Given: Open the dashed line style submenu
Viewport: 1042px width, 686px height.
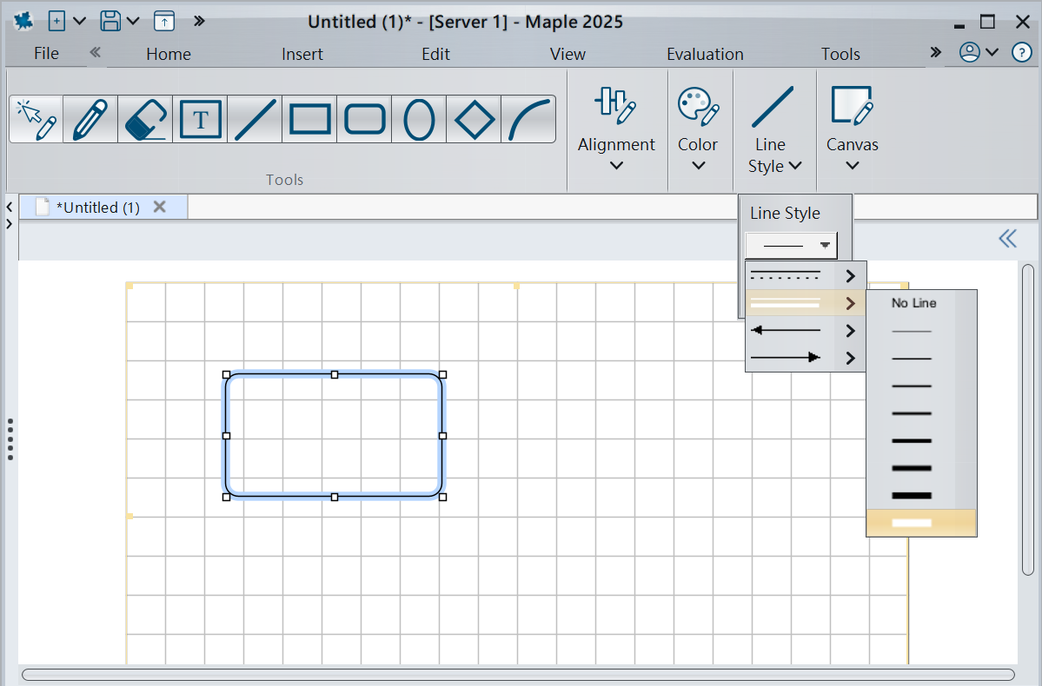Looking at the screenshot, I should tap(806, 275).
